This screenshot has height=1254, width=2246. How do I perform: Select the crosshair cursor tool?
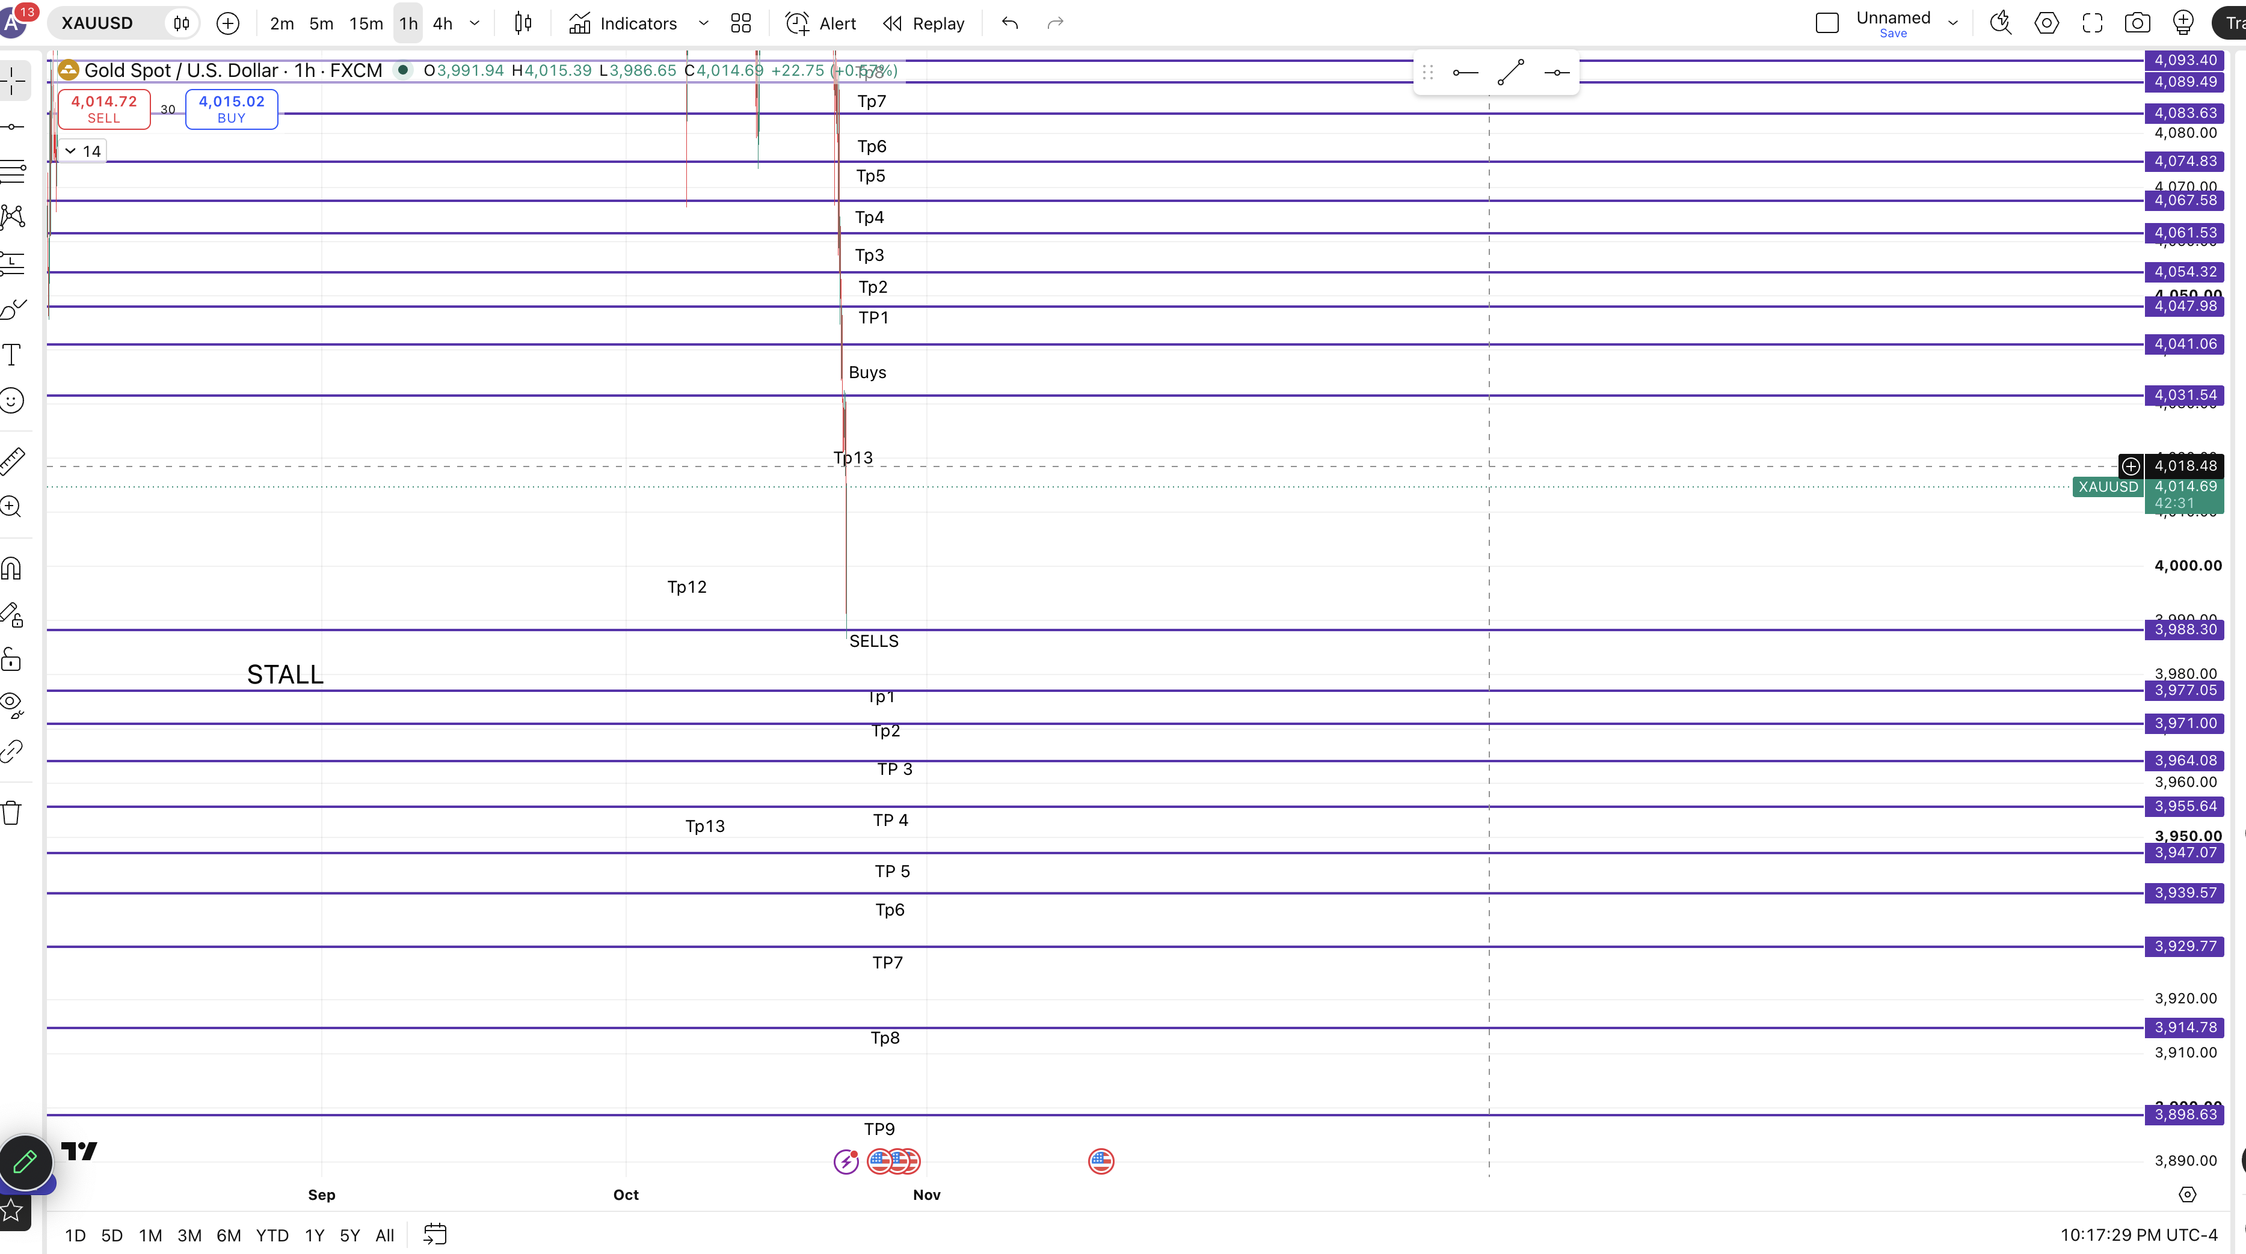12,81
